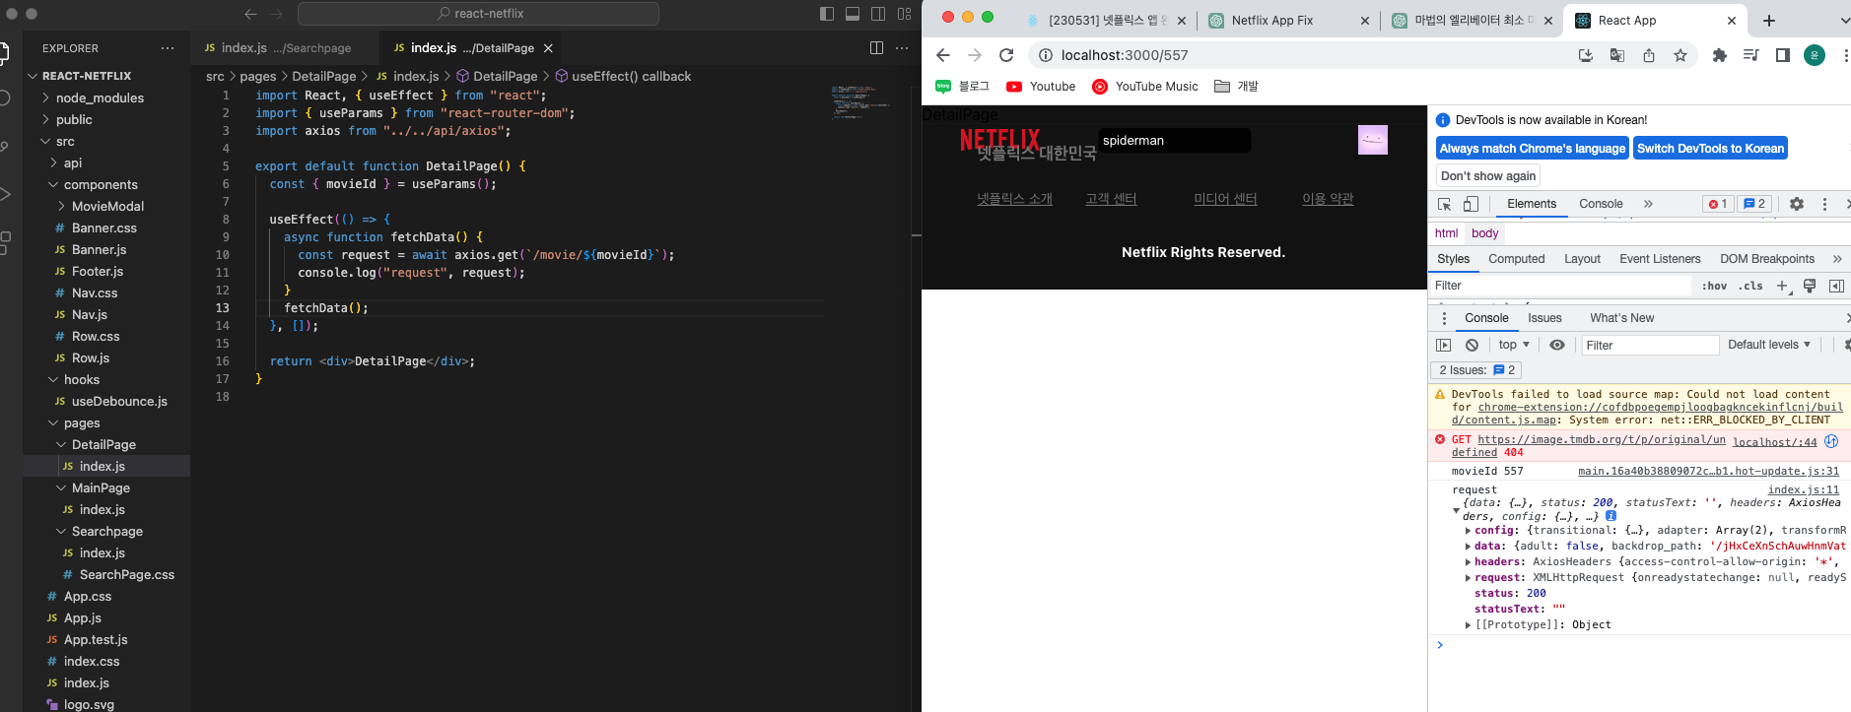Click share icon in Chrome address bar
Image resolution: width=1851 pixels, height=712 pixels.
pyautogui.click(x=1649, y=55)
